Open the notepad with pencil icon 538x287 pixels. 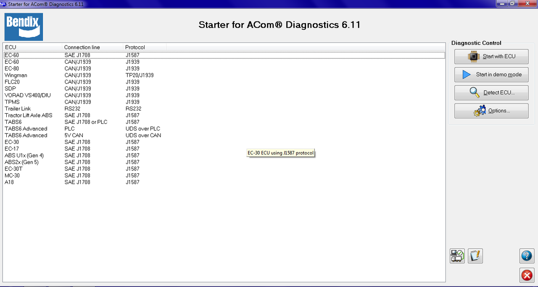[475, 256]
